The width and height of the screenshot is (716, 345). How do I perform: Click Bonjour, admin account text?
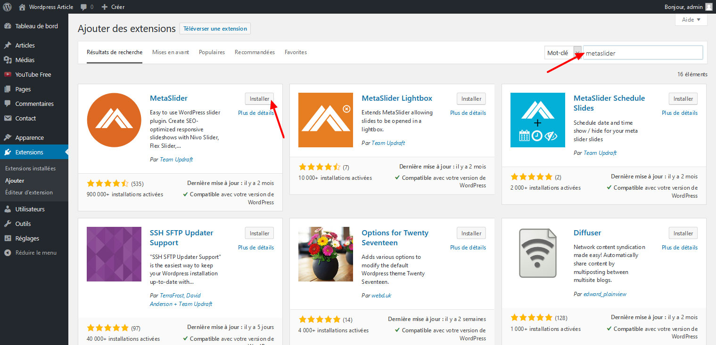[683, 7]
